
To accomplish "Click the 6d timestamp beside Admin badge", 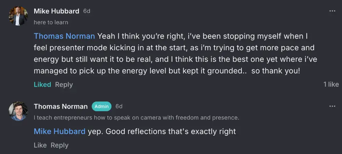I will click(119, 107).
